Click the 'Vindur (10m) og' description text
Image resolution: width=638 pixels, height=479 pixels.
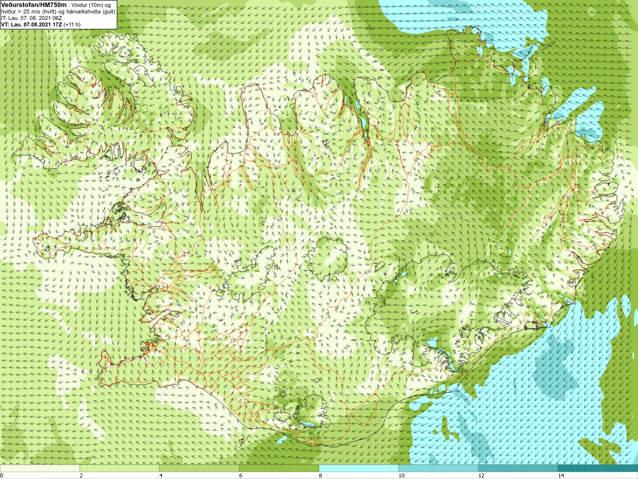(x=91, y=5)
